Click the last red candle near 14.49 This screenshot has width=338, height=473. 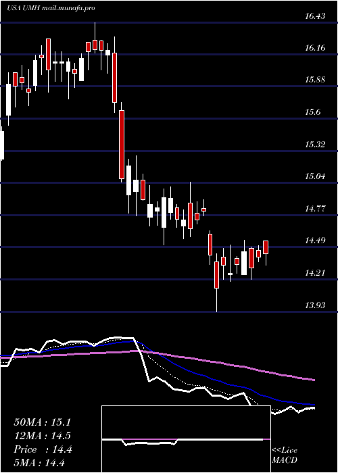pyautogui.click(x=266, y=249)
